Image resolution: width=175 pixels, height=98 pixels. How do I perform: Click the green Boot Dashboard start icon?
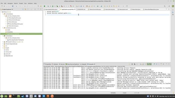(44, 6)
